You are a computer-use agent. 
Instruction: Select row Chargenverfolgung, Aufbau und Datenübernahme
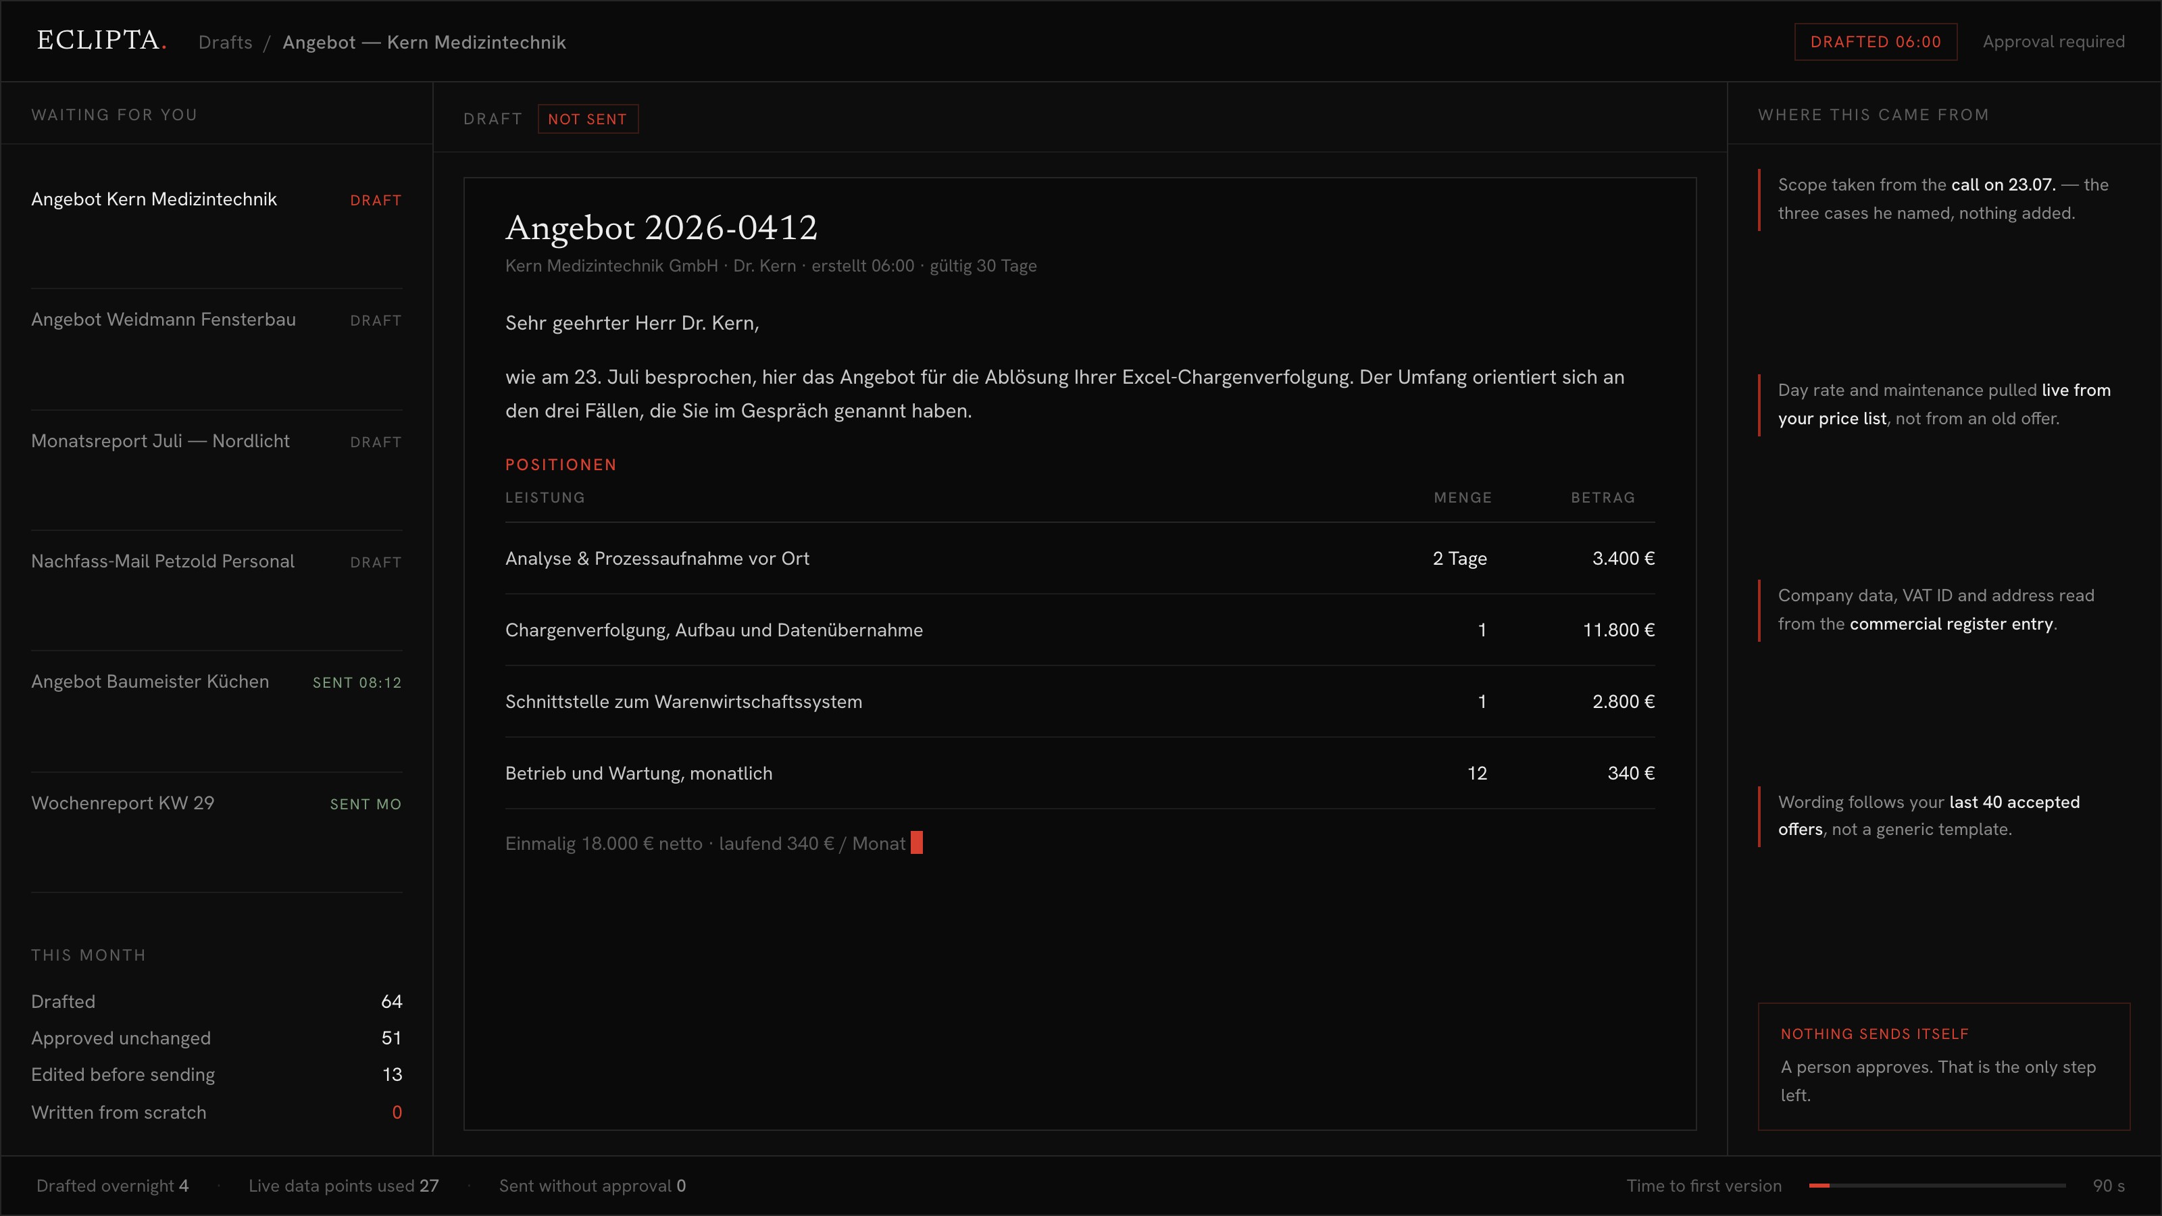point(1080,630)
